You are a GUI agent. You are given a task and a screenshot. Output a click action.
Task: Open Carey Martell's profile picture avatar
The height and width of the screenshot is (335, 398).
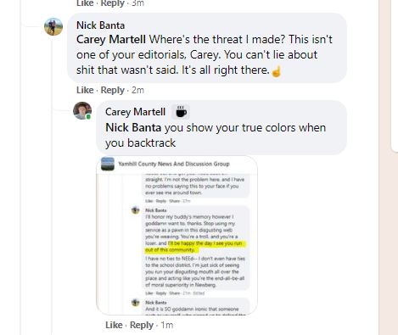coord(82,110)
